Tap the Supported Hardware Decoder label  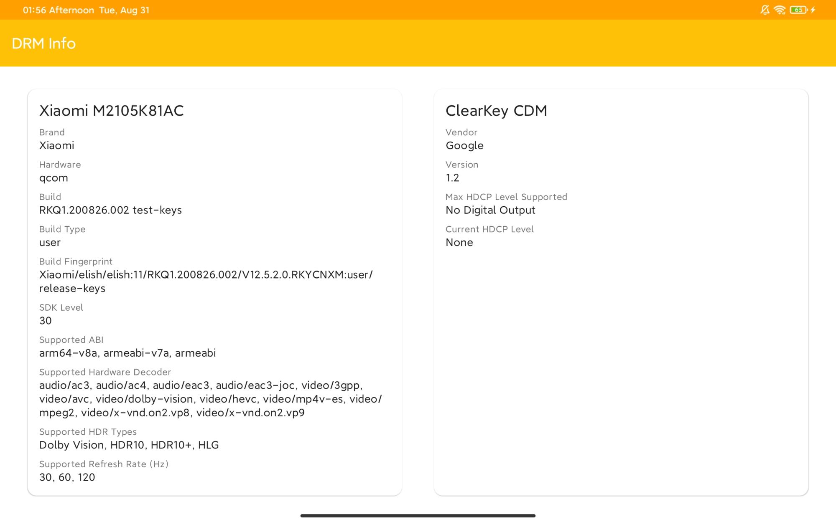pyautogui.click(x=105, y=372)
